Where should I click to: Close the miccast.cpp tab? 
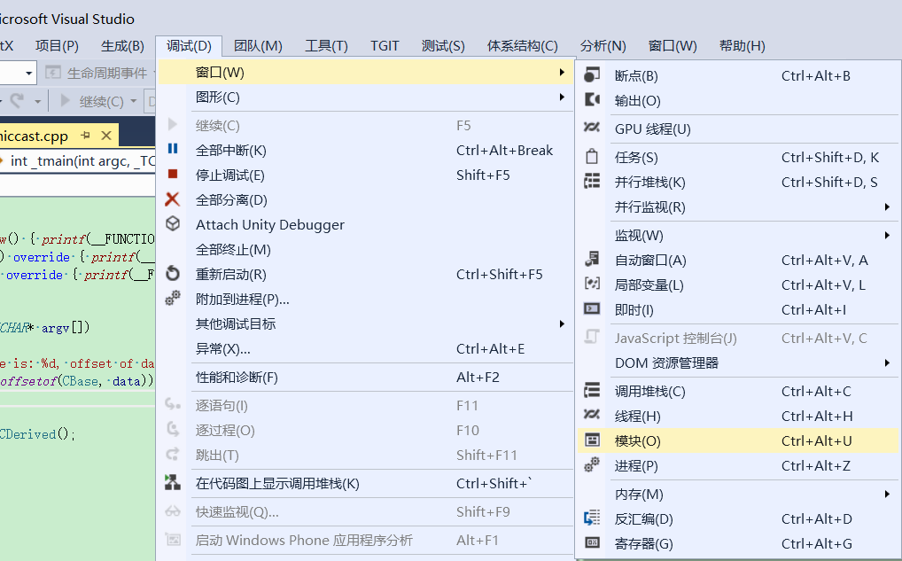click(106, 136)
